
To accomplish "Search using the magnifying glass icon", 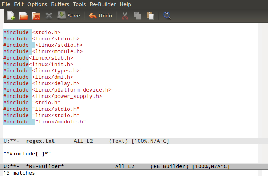I will [167, 16].
